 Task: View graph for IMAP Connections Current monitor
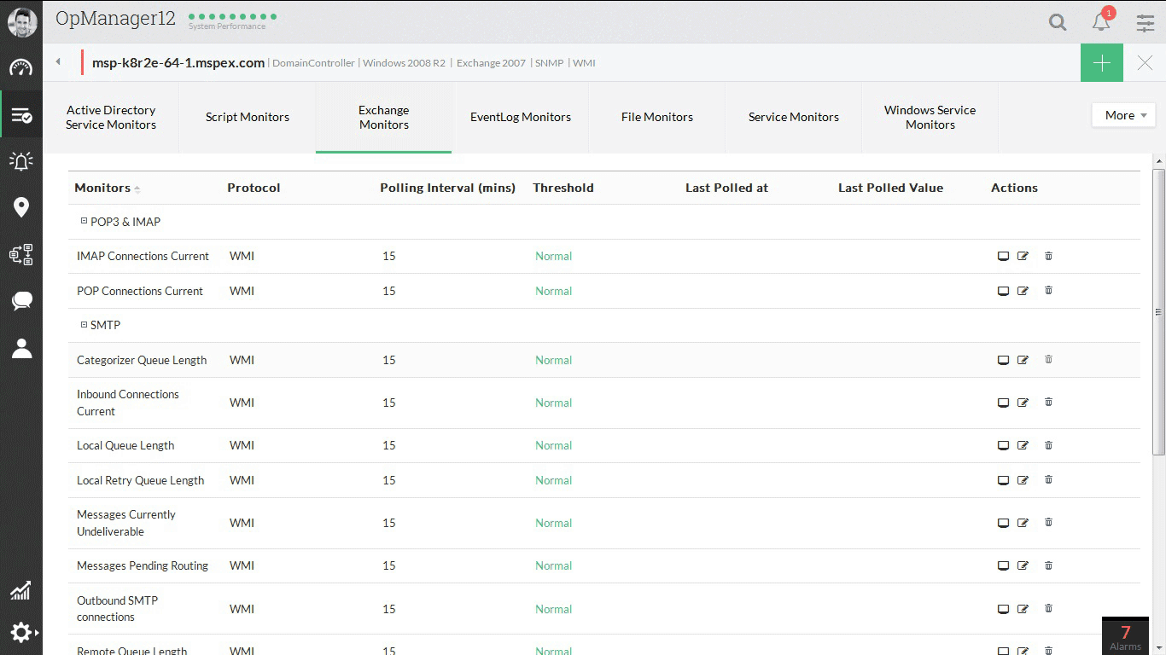tap(1003, 256)
